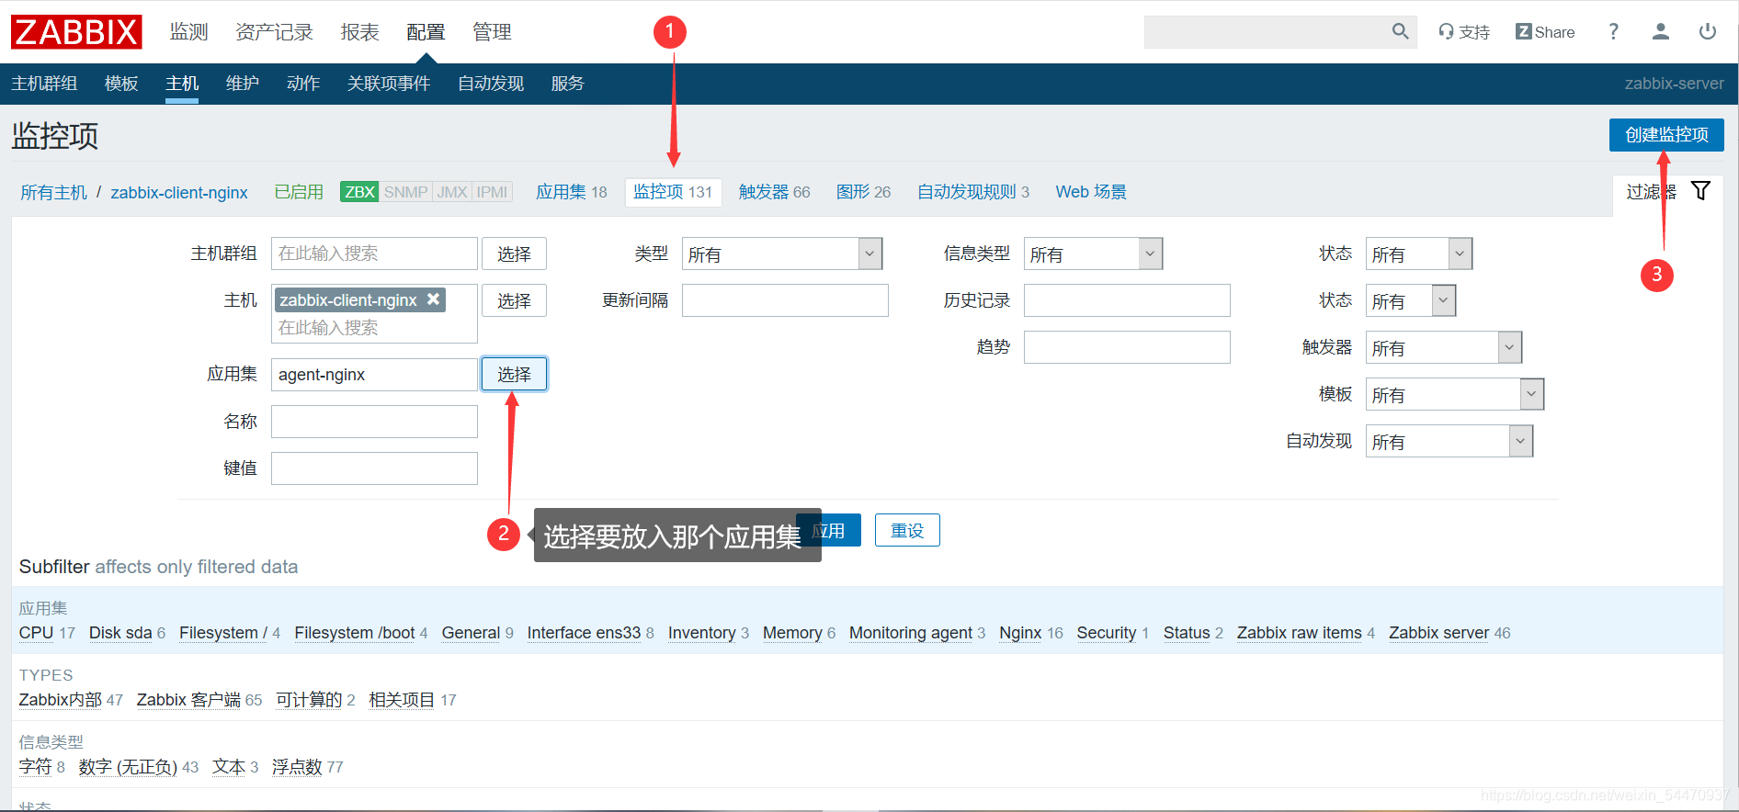
Task: Go to 动作 submenu
Action: pos(303,84)
